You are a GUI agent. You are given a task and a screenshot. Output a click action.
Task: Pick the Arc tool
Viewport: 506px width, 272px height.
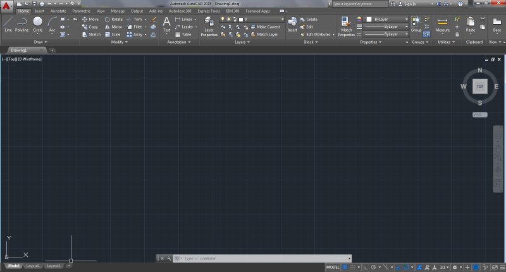(x=52, y=24)
